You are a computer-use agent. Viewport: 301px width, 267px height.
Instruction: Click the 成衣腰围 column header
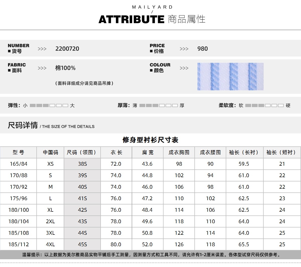(210, 152)
